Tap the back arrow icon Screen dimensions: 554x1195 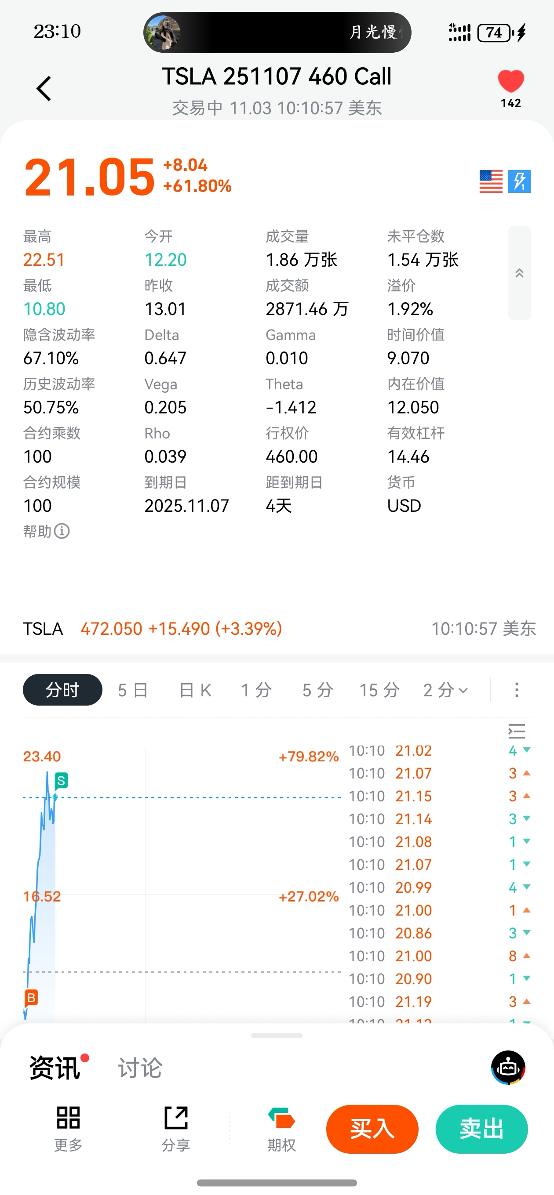pyautogui.click(x=44, y=89)
